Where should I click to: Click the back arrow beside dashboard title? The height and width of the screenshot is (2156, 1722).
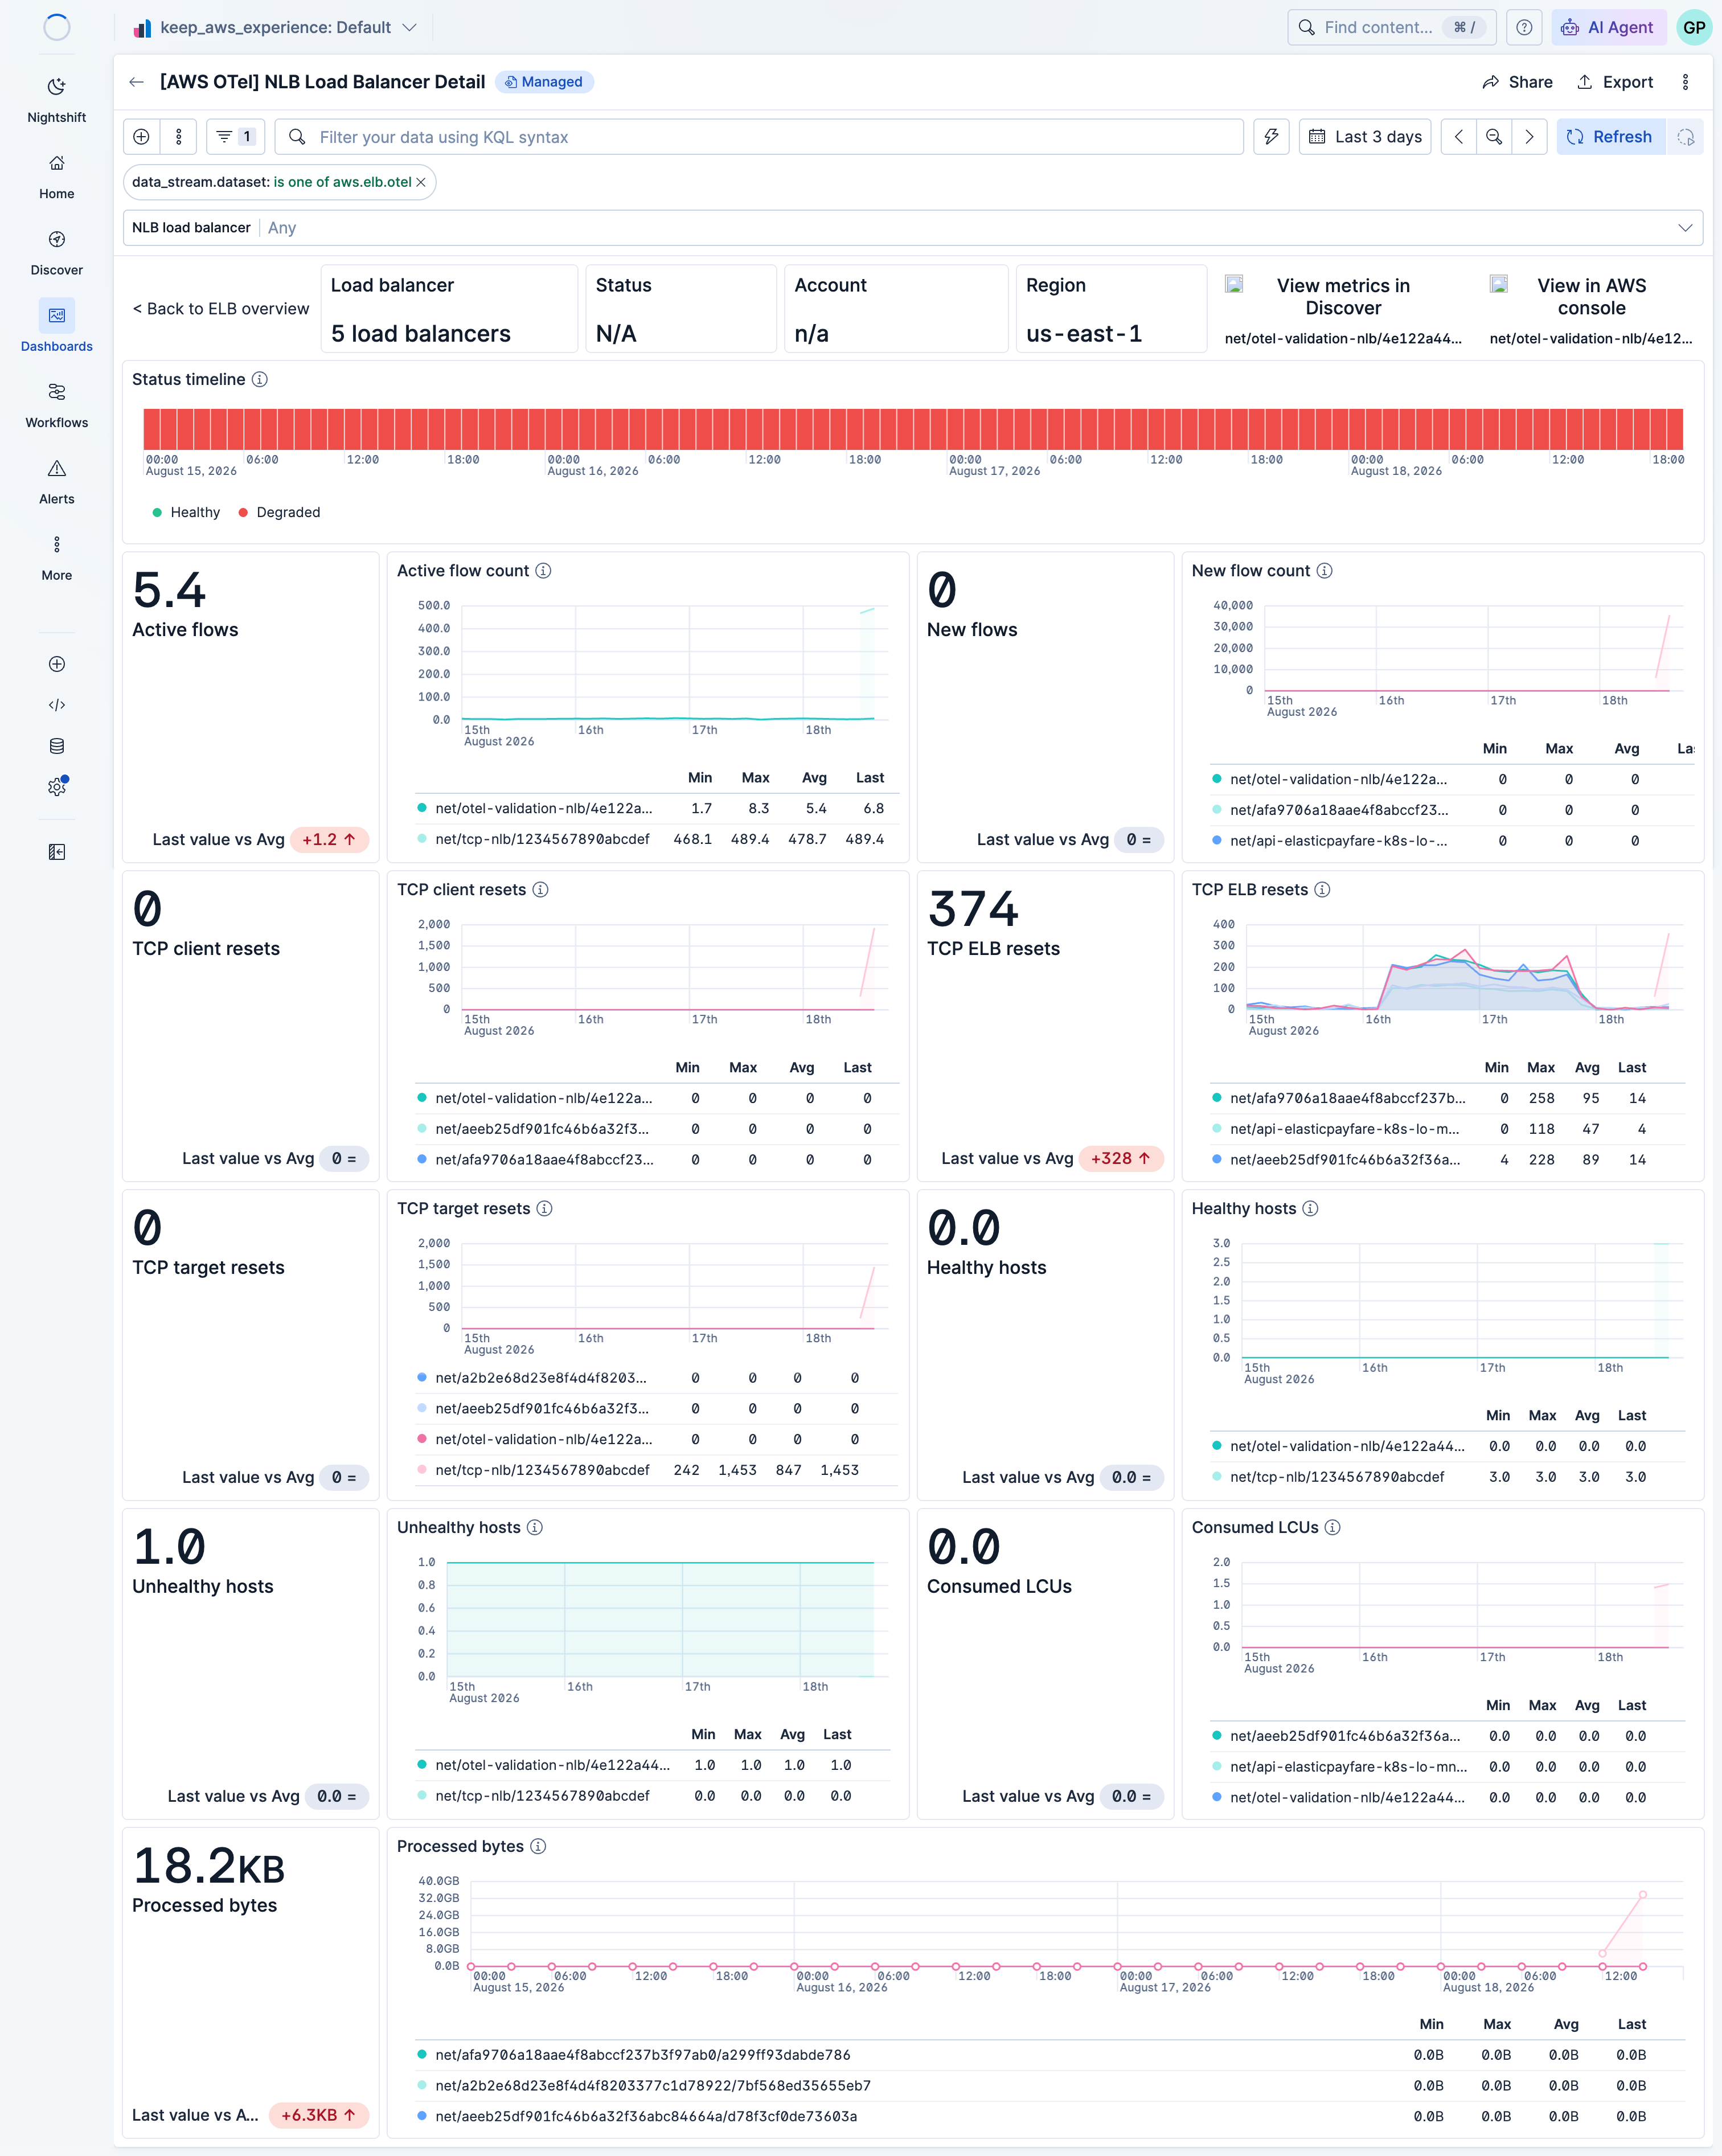[x=137, y=82]
